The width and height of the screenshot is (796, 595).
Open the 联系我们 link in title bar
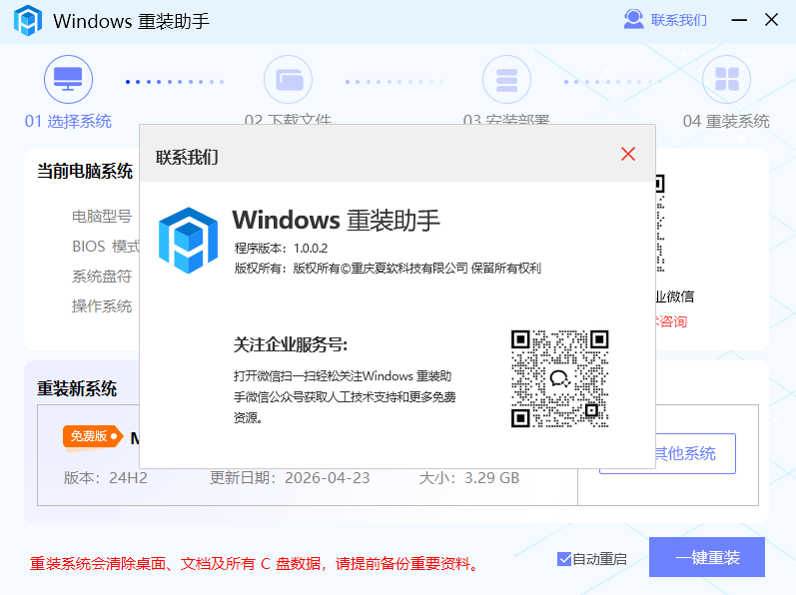click(679, 20)
